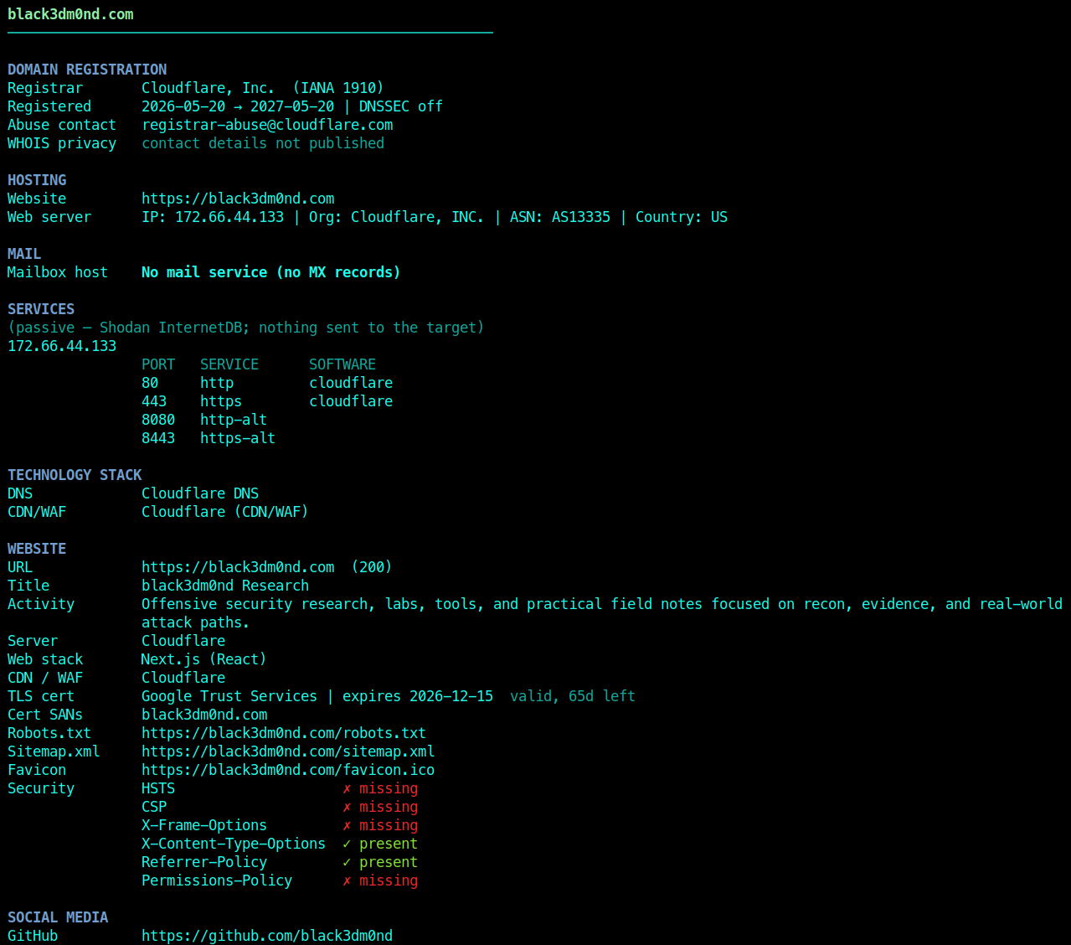Click the SOCIAL MEDIA section header
The image size is (1071, 945).
[x=58, y=917]
